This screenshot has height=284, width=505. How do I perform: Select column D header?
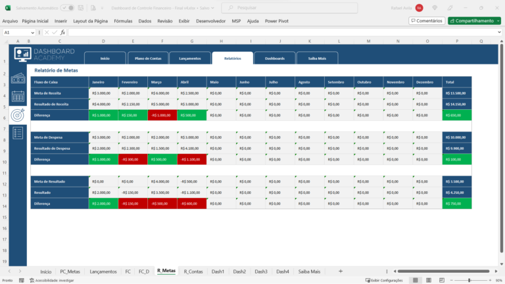pos(103,41)
